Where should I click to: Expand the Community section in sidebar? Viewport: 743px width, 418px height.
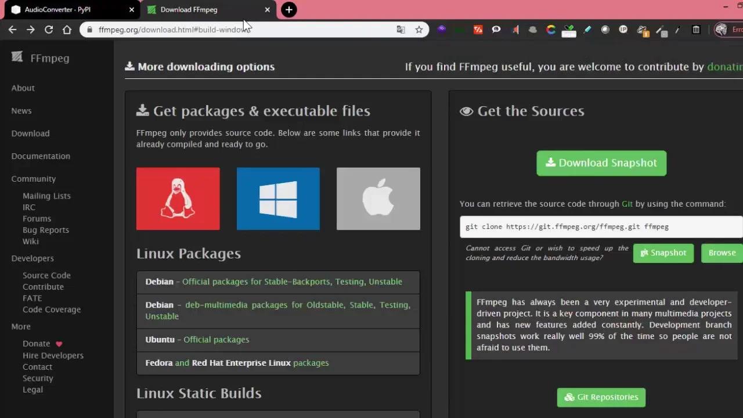(33, 178)
